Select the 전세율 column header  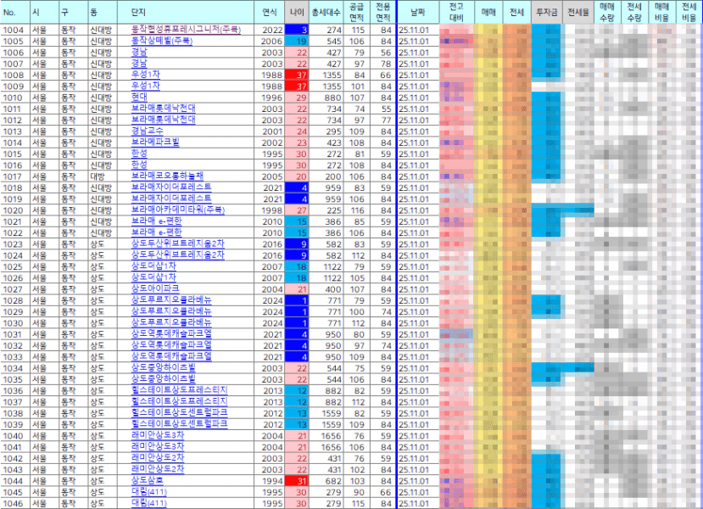(577, 12)
